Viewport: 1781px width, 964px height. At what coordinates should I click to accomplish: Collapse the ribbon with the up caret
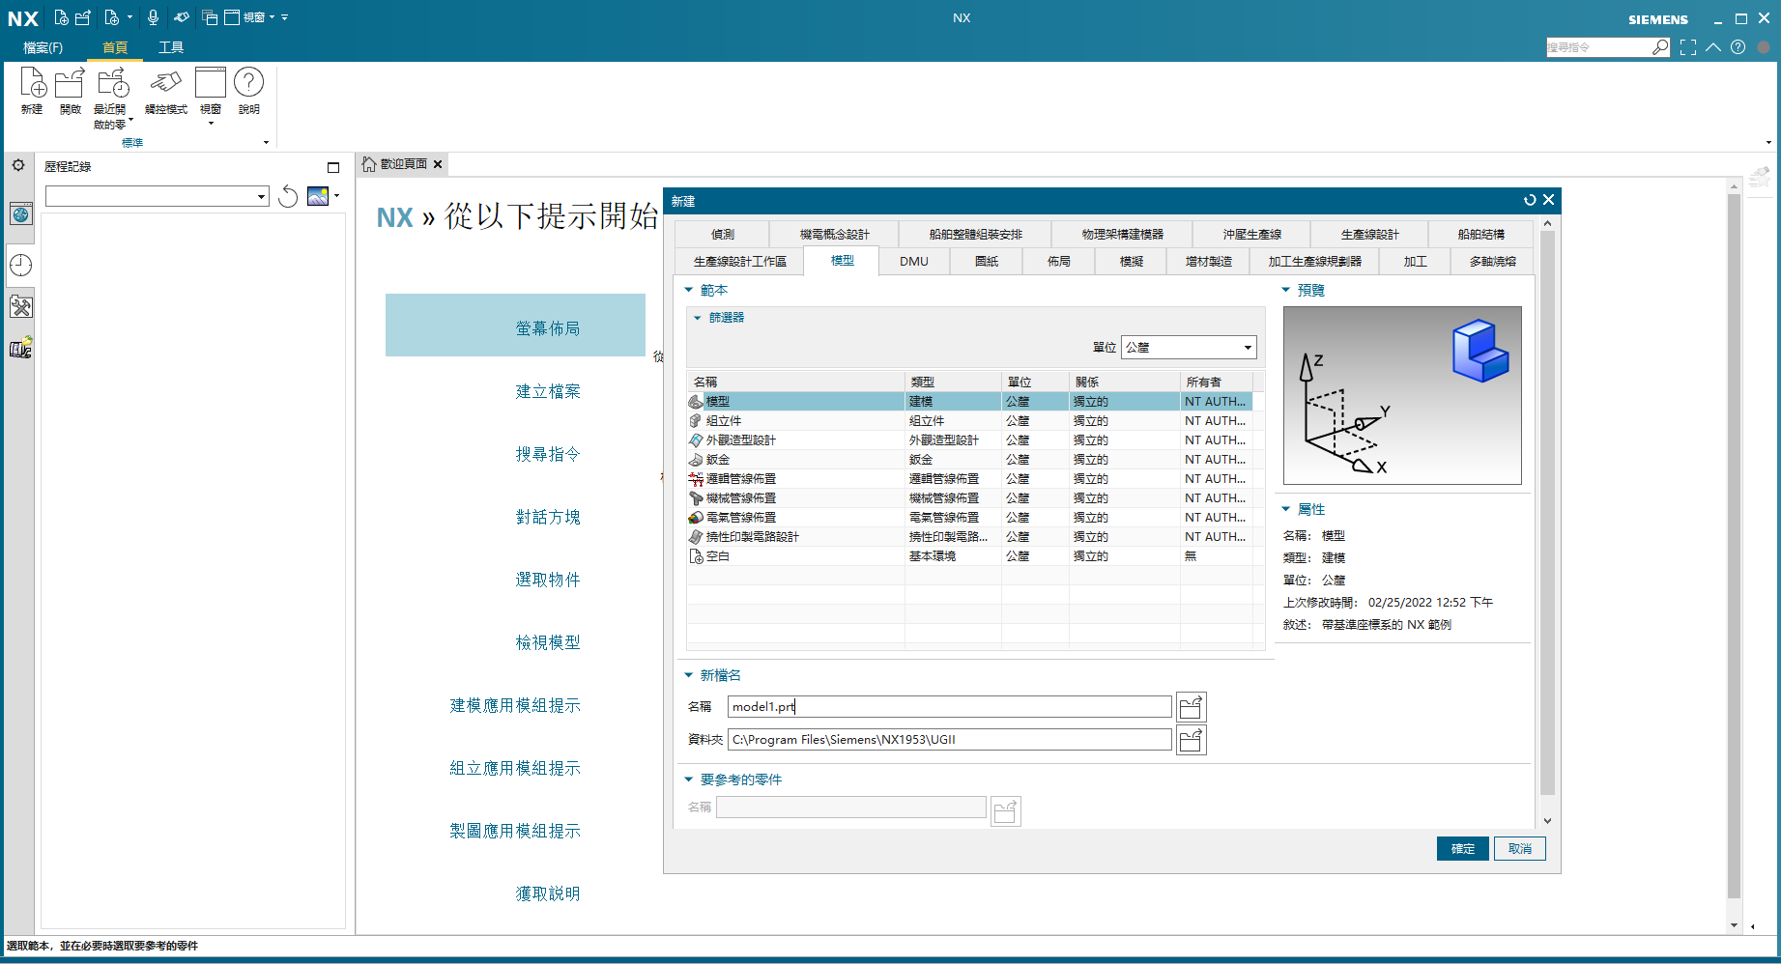[x=1713, y=46]
